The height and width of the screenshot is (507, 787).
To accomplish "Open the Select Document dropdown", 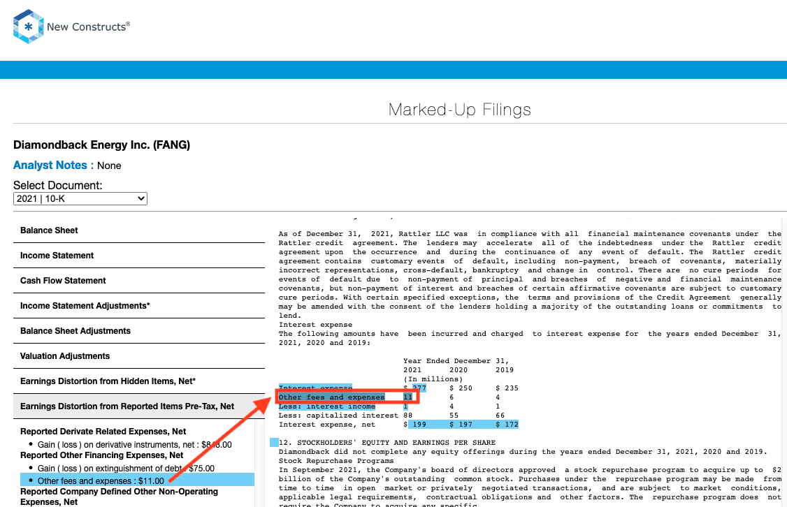I will [80, 198].
